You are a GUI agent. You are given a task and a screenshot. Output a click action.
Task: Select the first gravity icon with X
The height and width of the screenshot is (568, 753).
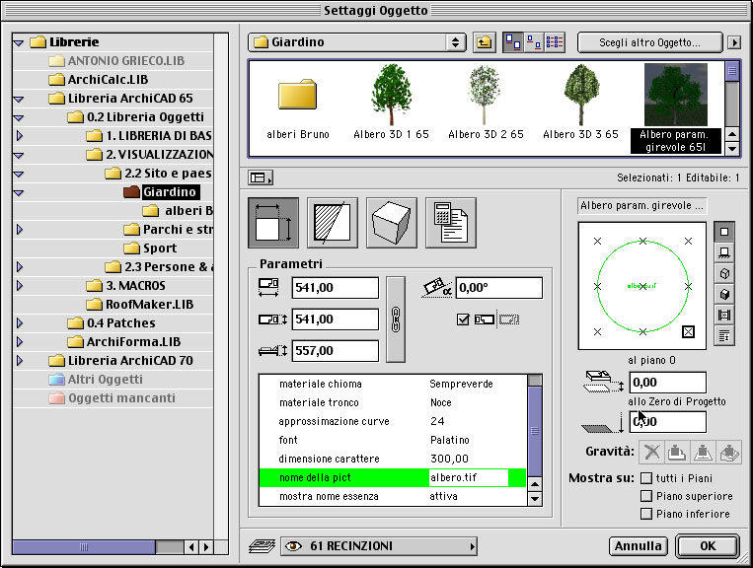pos(651,452)
